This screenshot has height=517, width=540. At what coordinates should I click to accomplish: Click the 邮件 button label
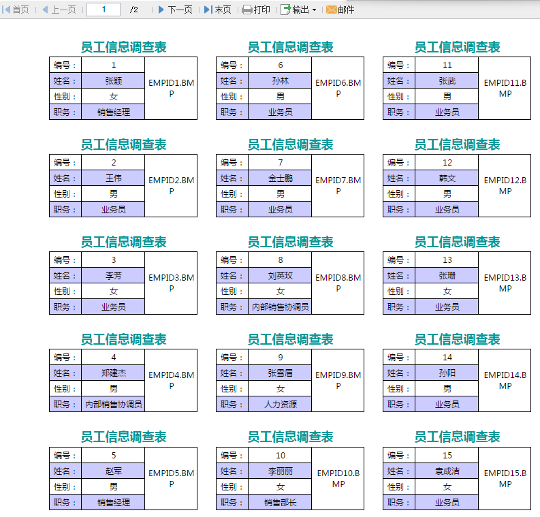[346, 10]
